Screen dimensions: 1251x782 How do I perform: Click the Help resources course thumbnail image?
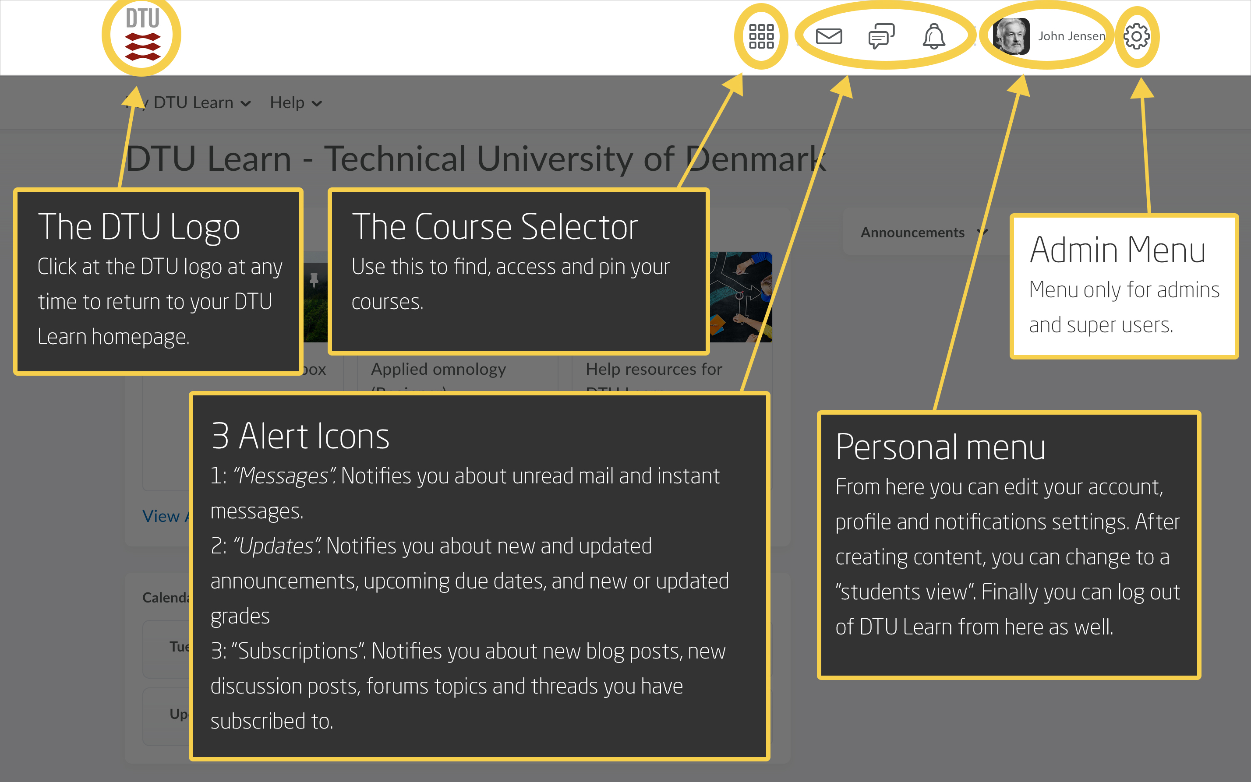(x=740, y=297)
